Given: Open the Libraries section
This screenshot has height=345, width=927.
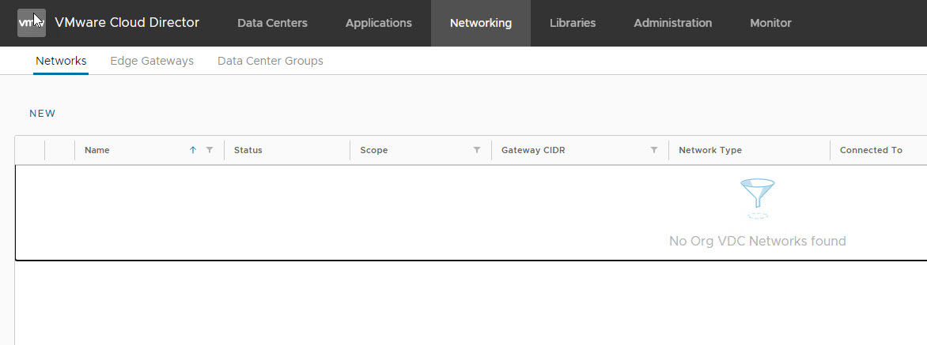Looking at the screenshot, I should point(573,23).
